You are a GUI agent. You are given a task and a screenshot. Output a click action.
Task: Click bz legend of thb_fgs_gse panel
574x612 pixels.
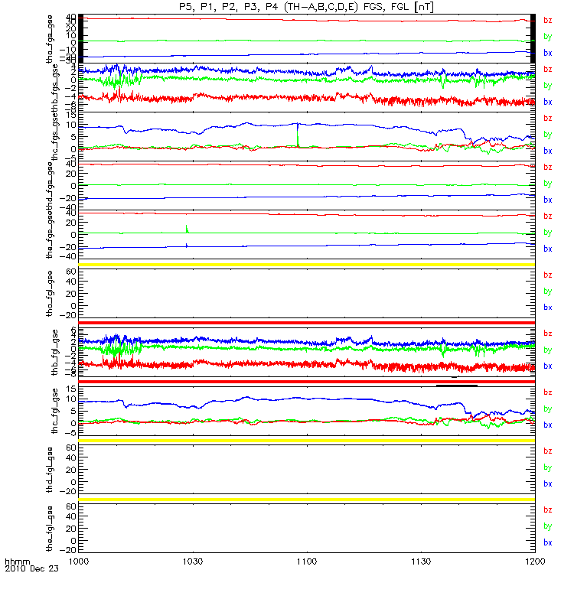[x=548, y=69]
